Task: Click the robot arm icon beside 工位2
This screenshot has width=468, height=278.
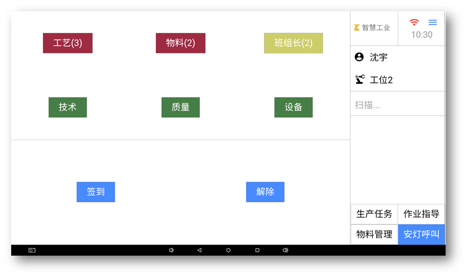Action: (x=360, y=80)
